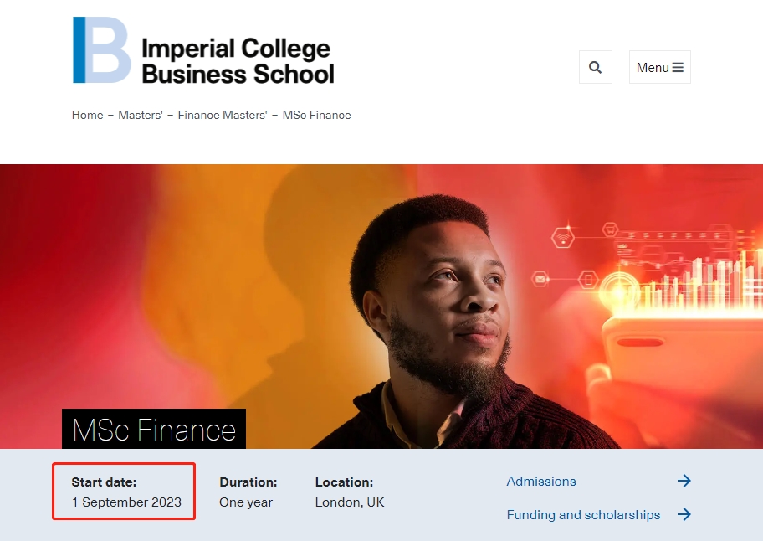Open the Masters' breadcrumb link
The width and height of the screenshot is (763, 541).
[x=141, y=115]
